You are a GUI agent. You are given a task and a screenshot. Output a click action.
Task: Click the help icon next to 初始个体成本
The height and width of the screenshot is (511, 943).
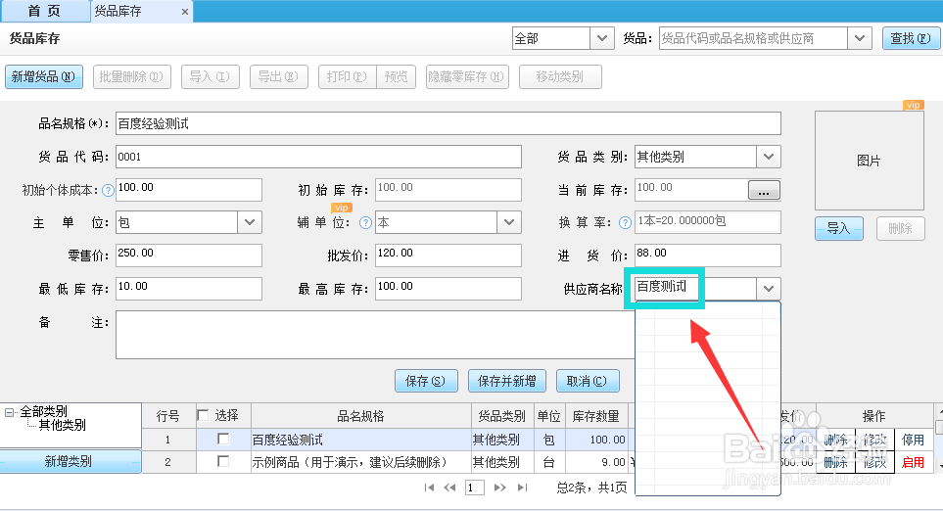[108, 191]
